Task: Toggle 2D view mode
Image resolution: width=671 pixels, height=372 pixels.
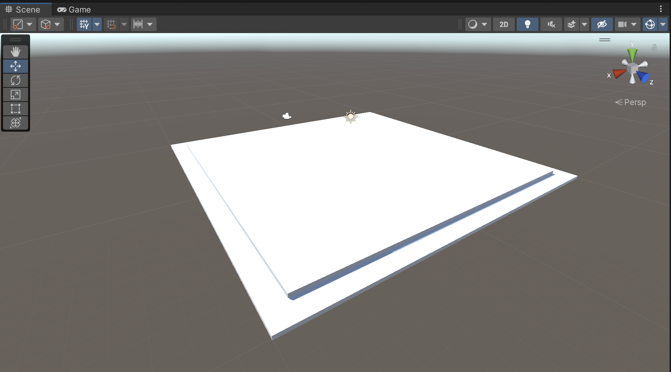Action: click(504, 24)
